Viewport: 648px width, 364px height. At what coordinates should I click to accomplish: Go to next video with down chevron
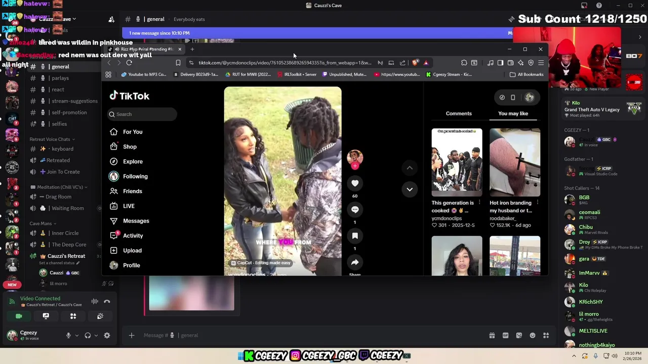pyautogui.click(x=410, y=189)
